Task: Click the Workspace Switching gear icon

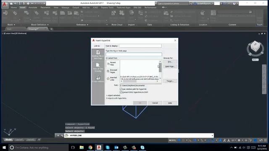Action: 239,140
